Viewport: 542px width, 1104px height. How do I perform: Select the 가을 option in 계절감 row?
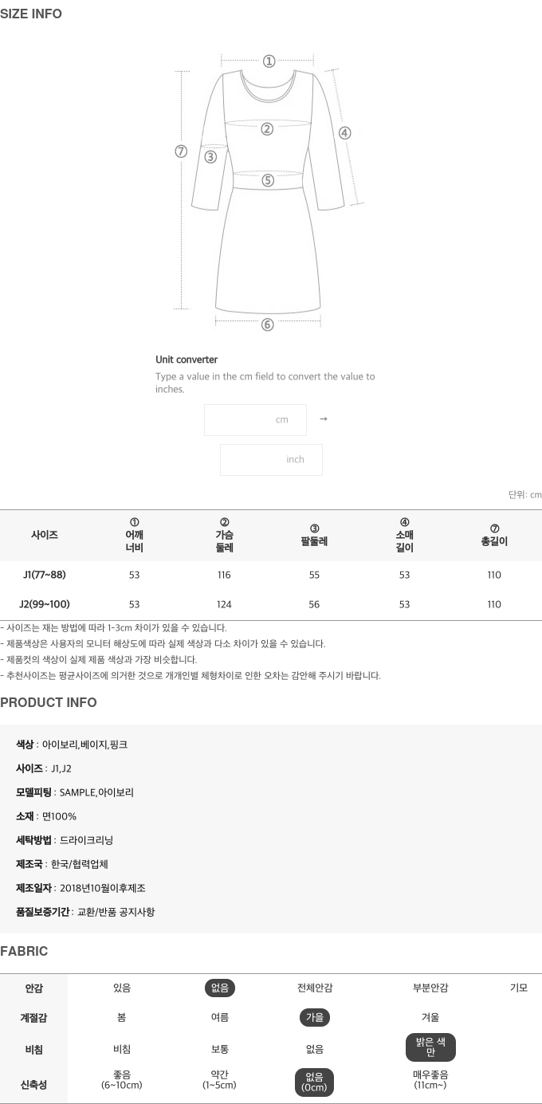click(x=315, y=1018)
